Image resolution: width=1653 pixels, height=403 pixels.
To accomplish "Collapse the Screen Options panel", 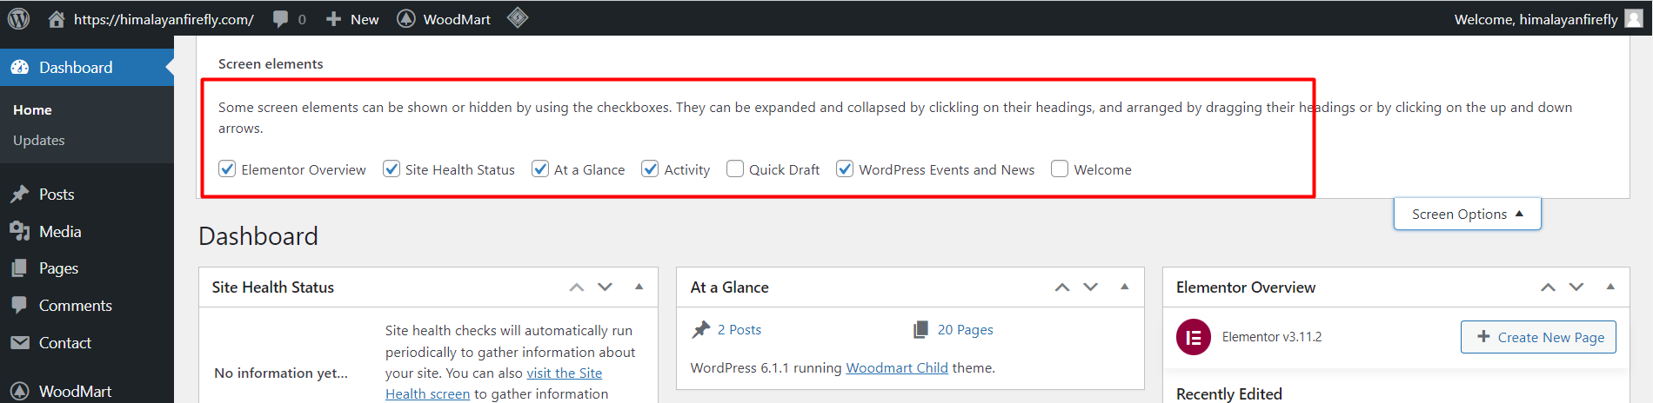I will 1467,214.
